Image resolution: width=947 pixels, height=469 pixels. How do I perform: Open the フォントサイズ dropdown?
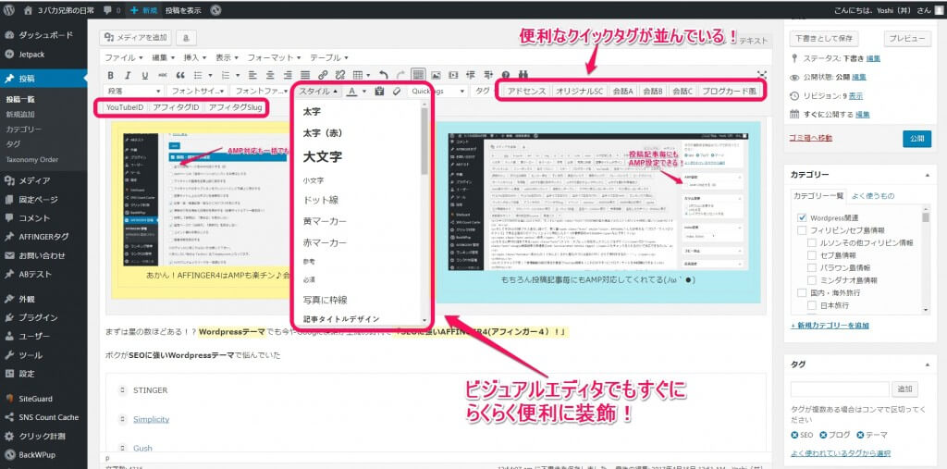coord(198,92)
